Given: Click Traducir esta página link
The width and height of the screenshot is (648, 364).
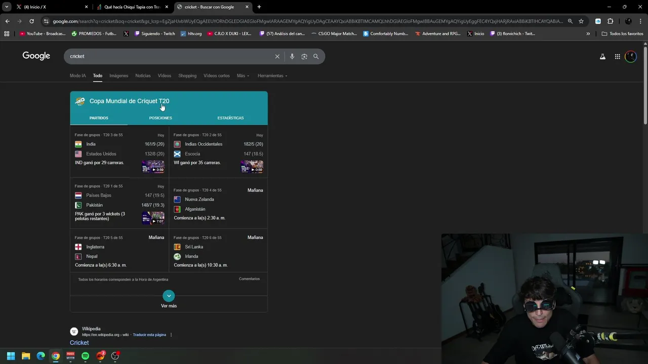Looking at the screenshot, I should coord(149,335).
